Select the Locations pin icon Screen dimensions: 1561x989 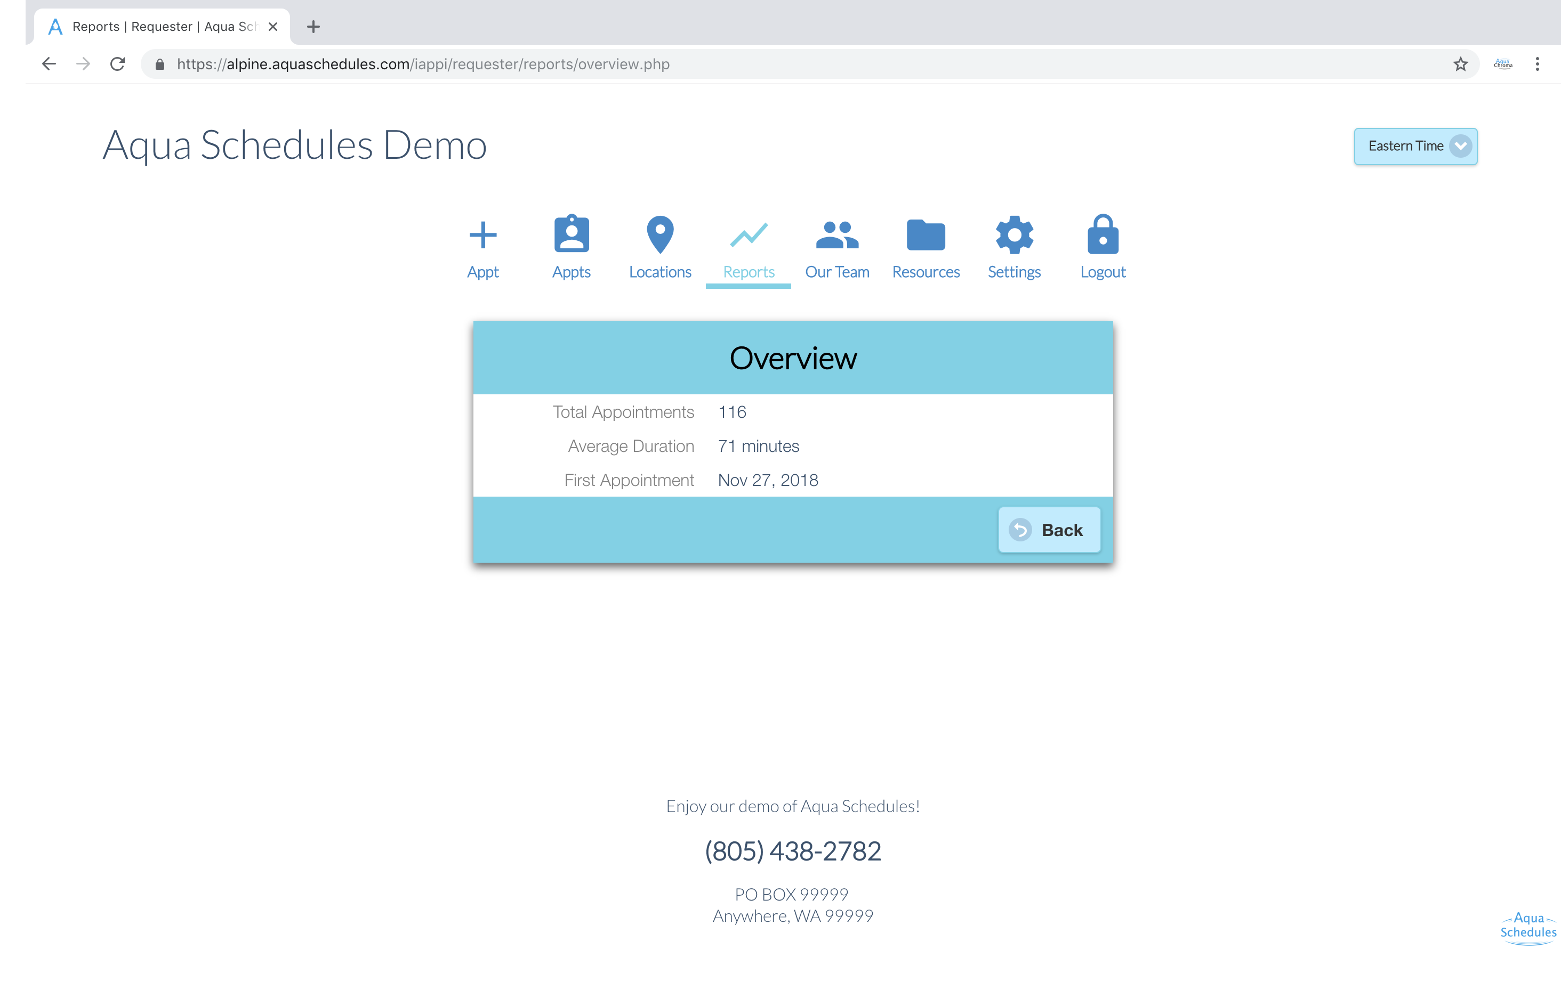(x=660, y=234)
